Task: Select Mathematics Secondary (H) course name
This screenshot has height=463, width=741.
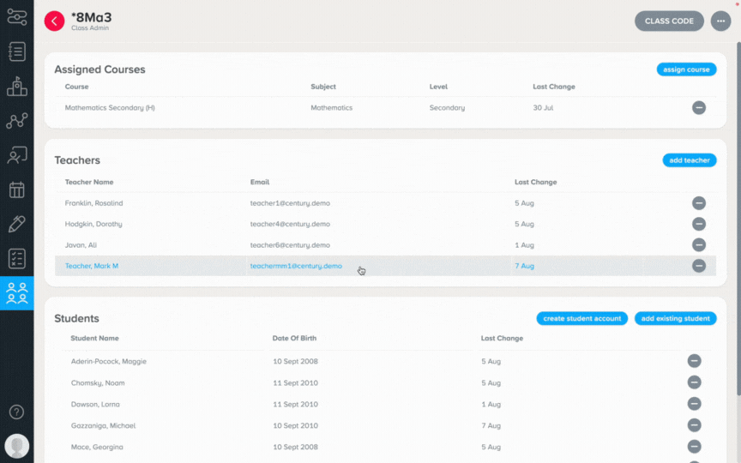Action: coord(110,108)
